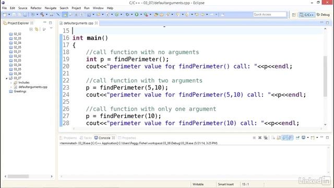The height and width of the screenshot is (188, 334).
Task: Click Remove Launch X icon in Console
Action: [260, 138]
